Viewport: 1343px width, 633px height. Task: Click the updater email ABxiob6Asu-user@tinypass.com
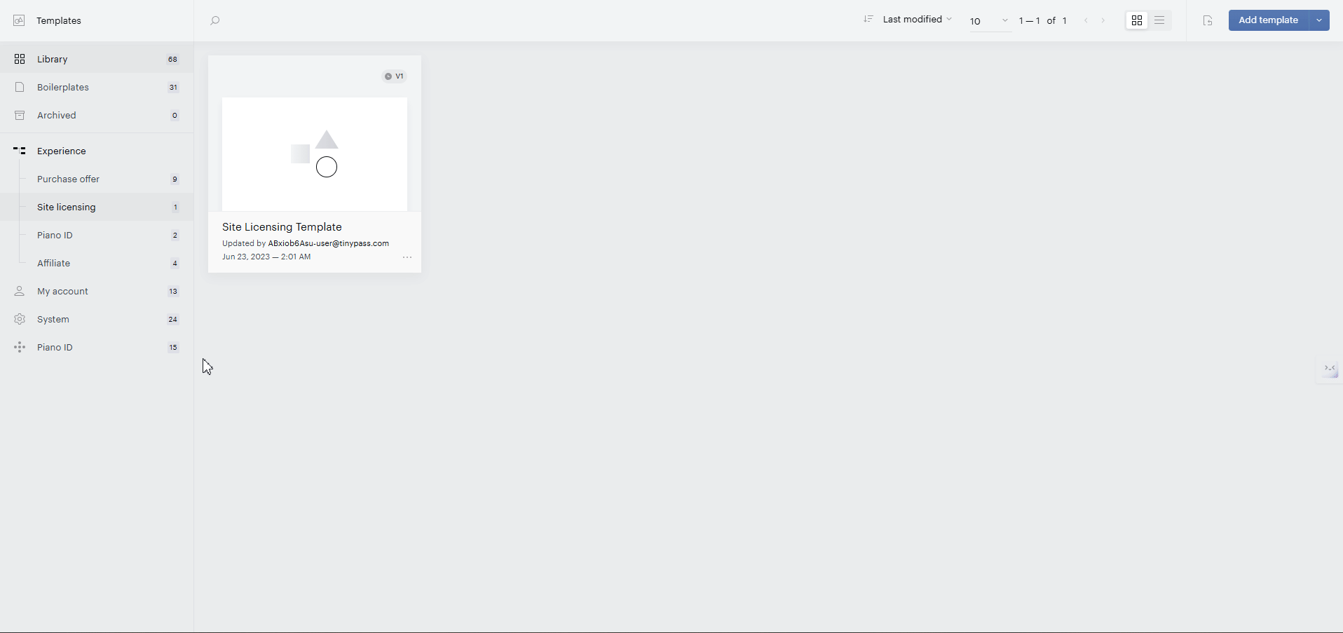[x=329, y=243]
